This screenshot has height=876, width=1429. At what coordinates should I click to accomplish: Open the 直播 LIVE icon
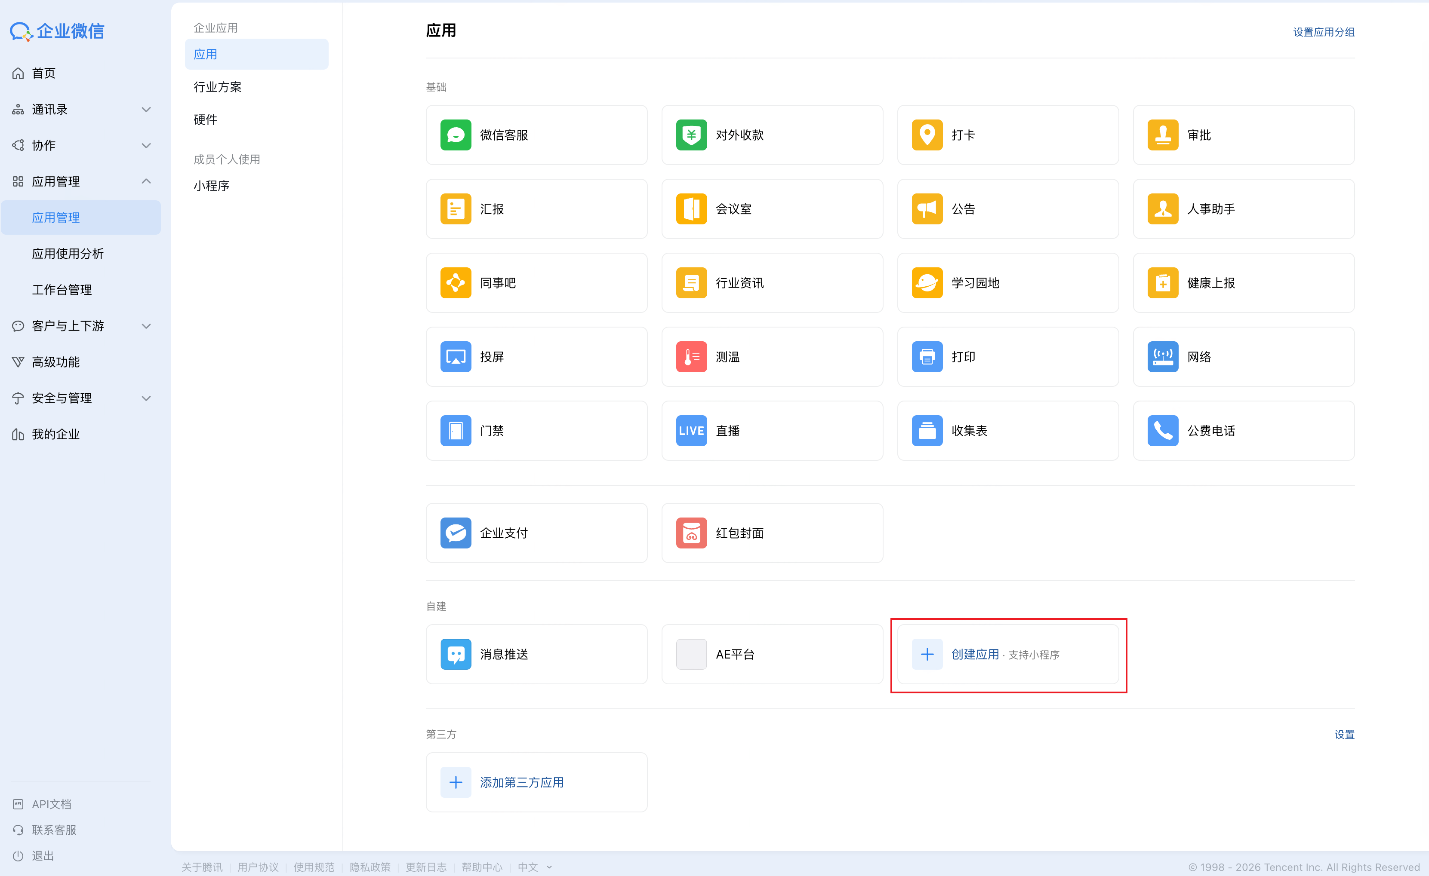click(691, 430)
